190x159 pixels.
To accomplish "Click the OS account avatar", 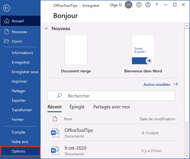I will [x=129, y=5].
